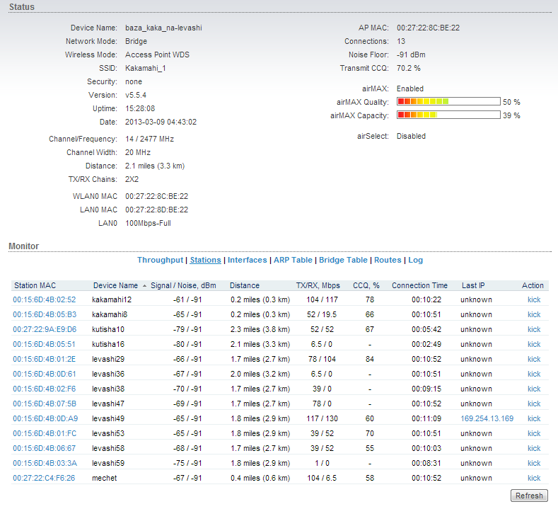Open the ARP Table view
The image size is (558, 509).
(x=293, y=261)
